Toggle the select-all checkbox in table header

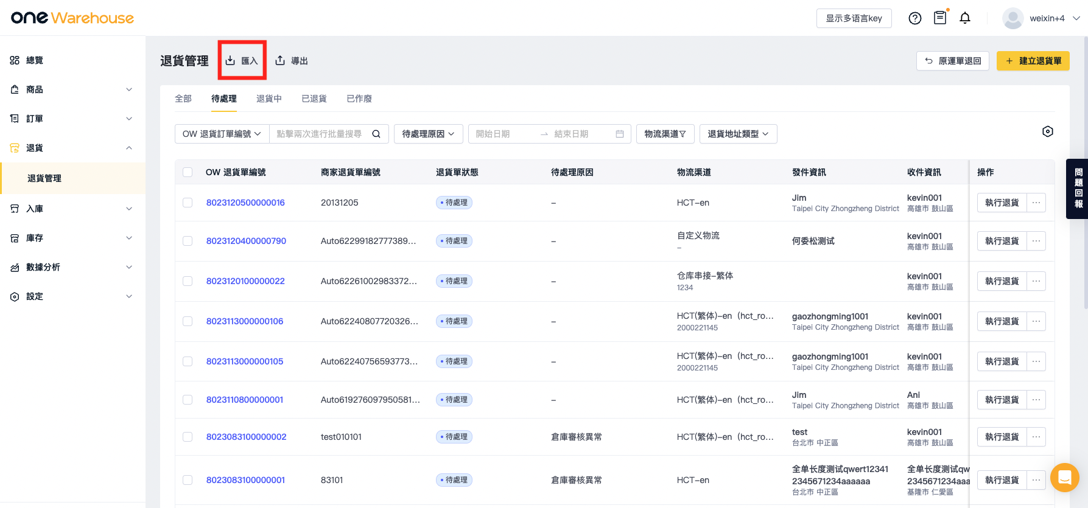[188, 172]
